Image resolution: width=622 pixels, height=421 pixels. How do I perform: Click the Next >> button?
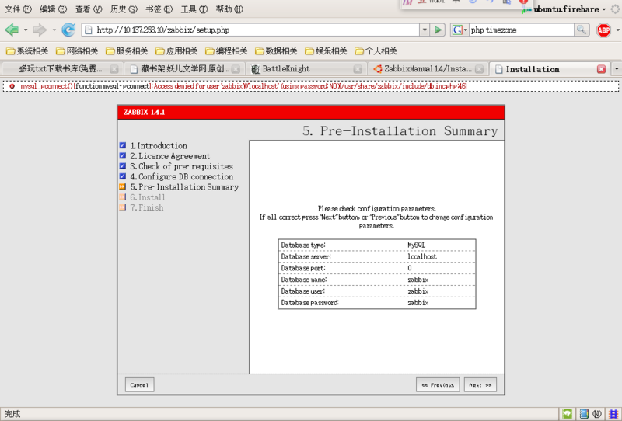click(480, 384)
